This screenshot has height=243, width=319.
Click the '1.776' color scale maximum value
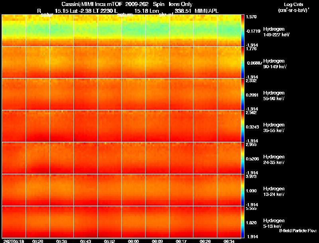coord(252,49)
